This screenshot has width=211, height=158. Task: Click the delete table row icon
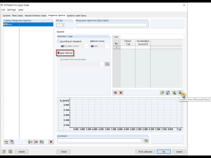[115, 93]
